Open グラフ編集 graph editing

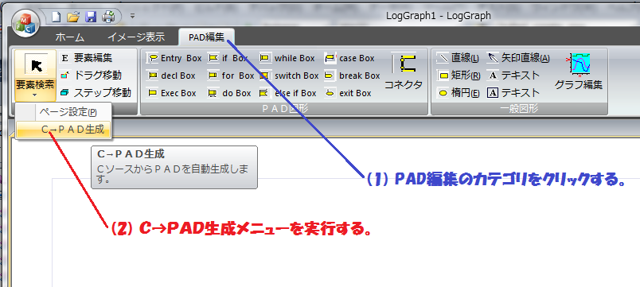pyautogui.click(x=579, y=71)
